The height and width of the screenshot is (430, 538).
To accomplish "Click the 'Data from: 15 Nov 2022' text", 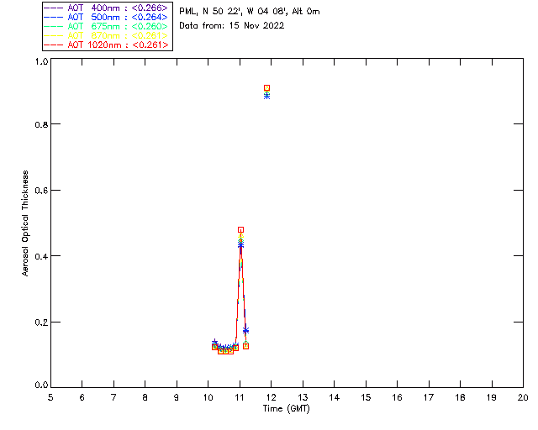I will [232, 26].
